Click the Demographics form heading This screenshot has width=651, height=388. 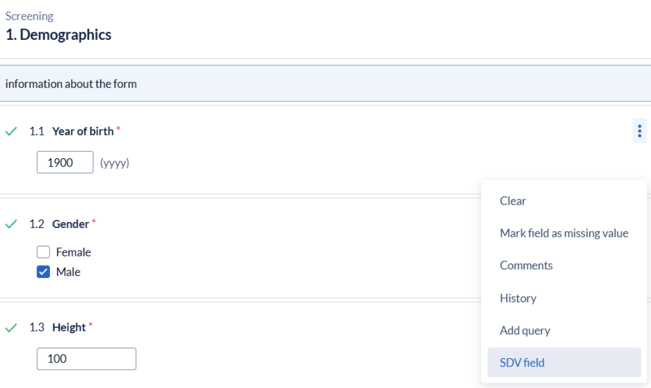click(x=58, y=35)
